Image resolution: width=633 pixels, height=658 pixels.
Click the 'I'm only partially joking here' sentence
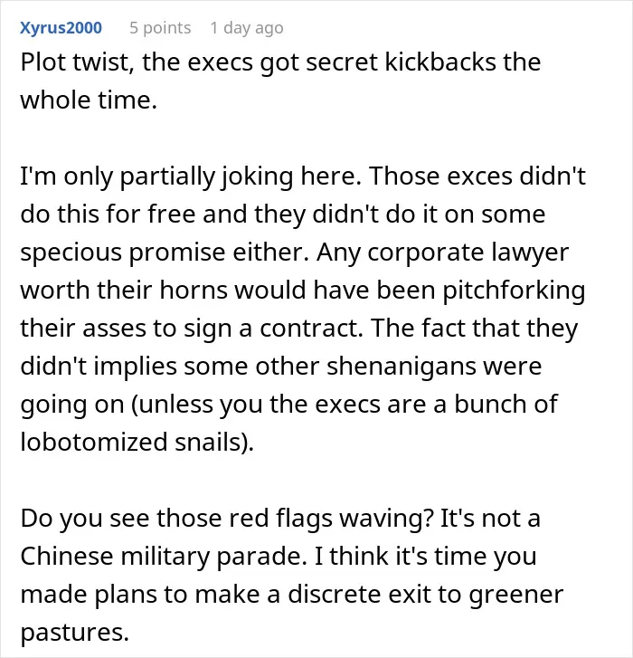coord(191,176)
